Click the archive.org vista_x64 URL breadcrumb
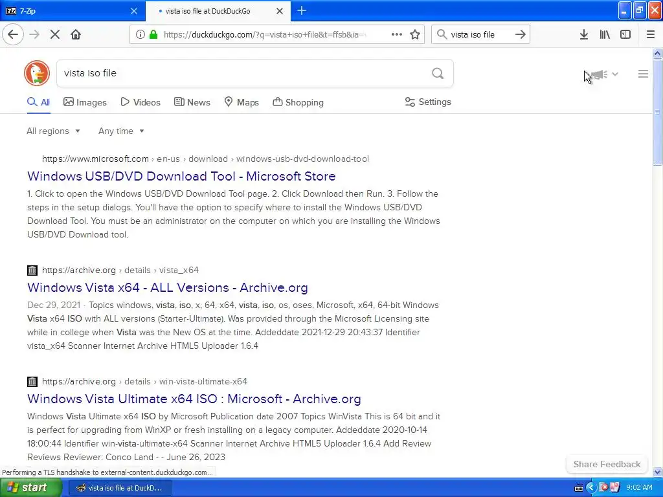Screen dimensions: 663x497 pos(120,270)
